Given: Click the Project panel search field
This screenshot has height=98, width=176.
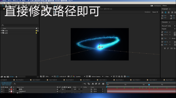Looking at the screenshot, I should (x=20, y=25).
